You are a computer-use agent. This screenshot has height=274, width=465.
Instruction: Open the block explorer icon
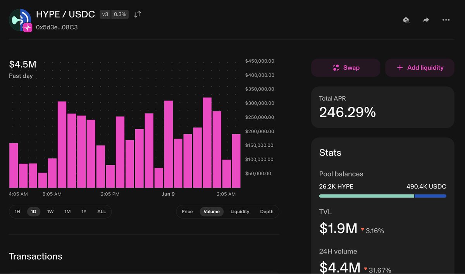[x=406, y=20]
